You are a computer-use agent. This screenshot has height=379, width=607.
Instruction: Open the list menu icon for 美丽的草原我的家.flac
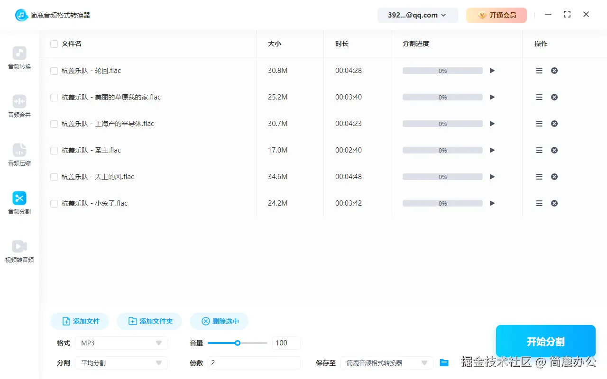click(x=539, y=97)
